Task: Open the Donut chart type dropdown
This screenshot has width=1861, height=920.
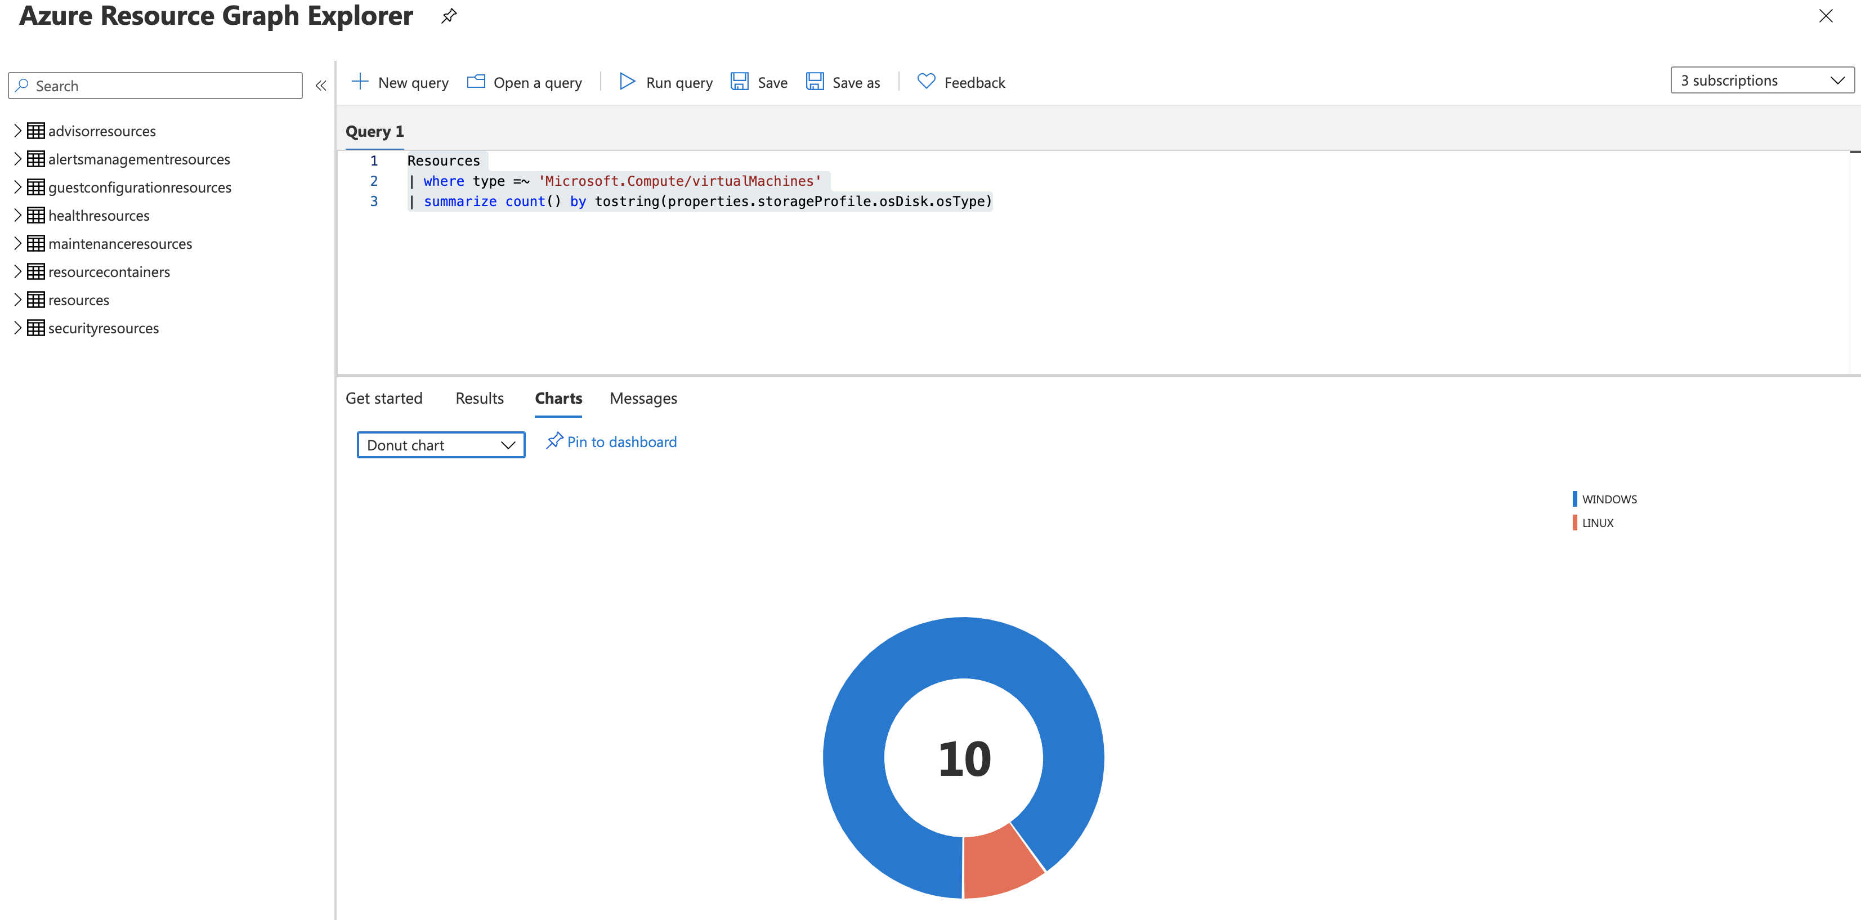Action: pyautogui.click(x=441, y=445)
